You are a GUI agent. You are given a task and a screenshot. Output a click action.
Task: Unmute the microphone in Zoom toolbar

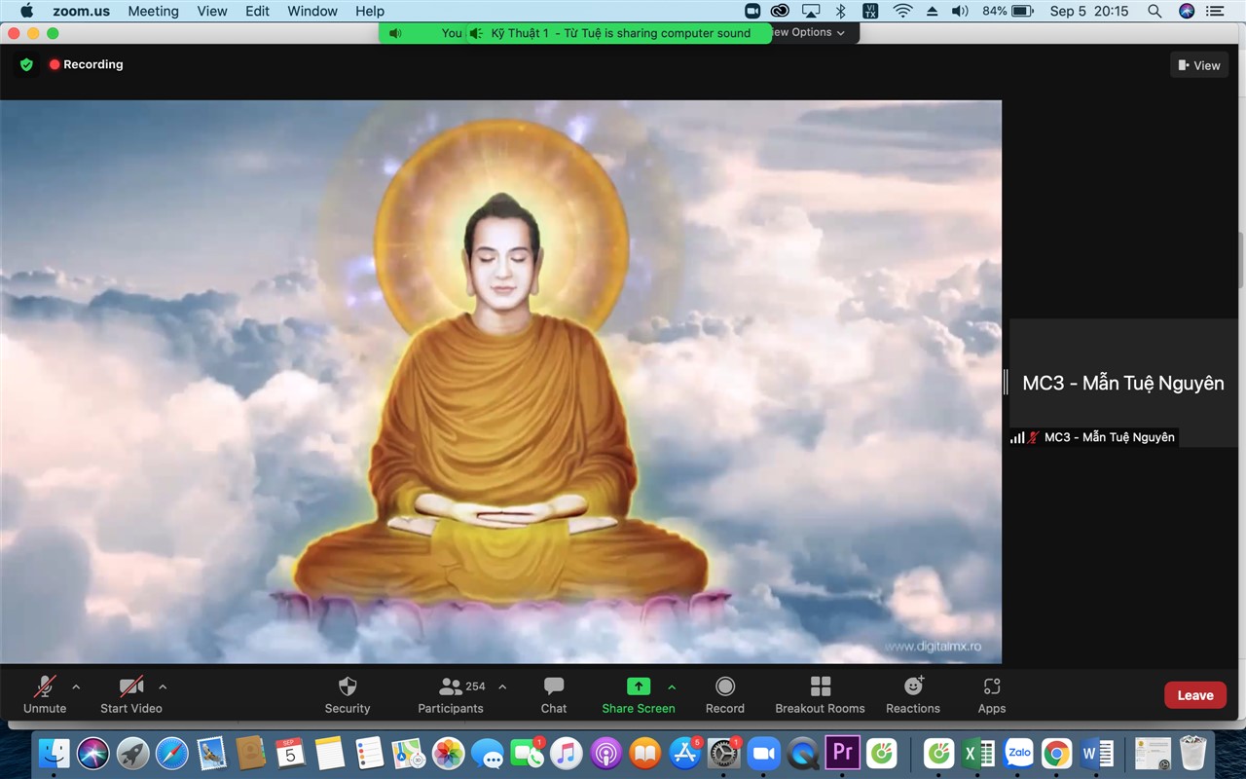pyautogui.click(x=45, y=695)
